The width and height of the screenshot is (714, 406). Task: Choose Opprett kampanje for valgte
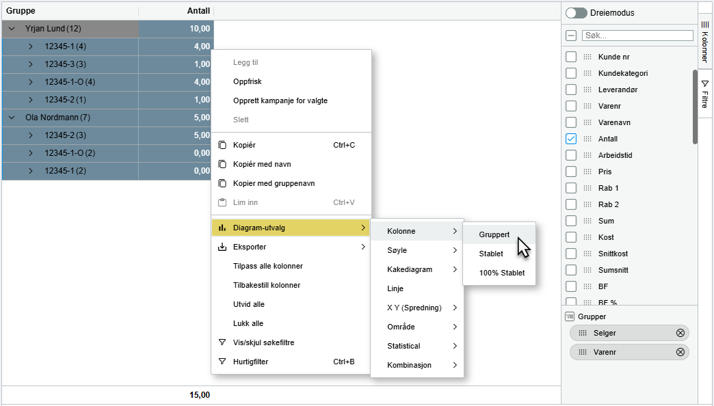point(280,100)
